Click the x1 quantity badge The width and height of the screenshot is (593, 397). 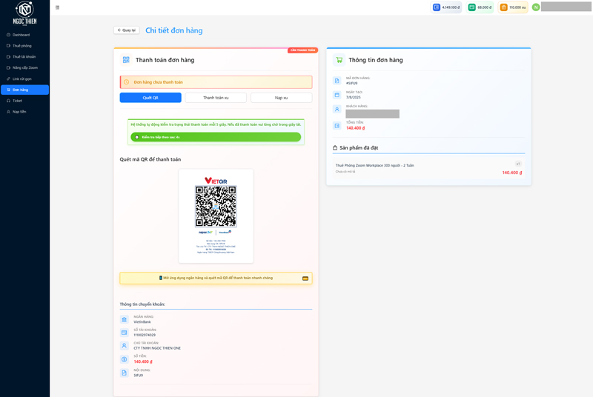518,164
